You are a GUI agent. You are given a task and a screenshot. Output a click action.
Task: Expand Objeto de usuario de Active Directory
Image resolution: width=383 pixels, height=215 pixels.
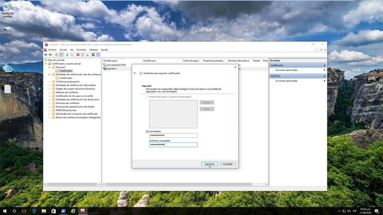(x=49, y=89)
